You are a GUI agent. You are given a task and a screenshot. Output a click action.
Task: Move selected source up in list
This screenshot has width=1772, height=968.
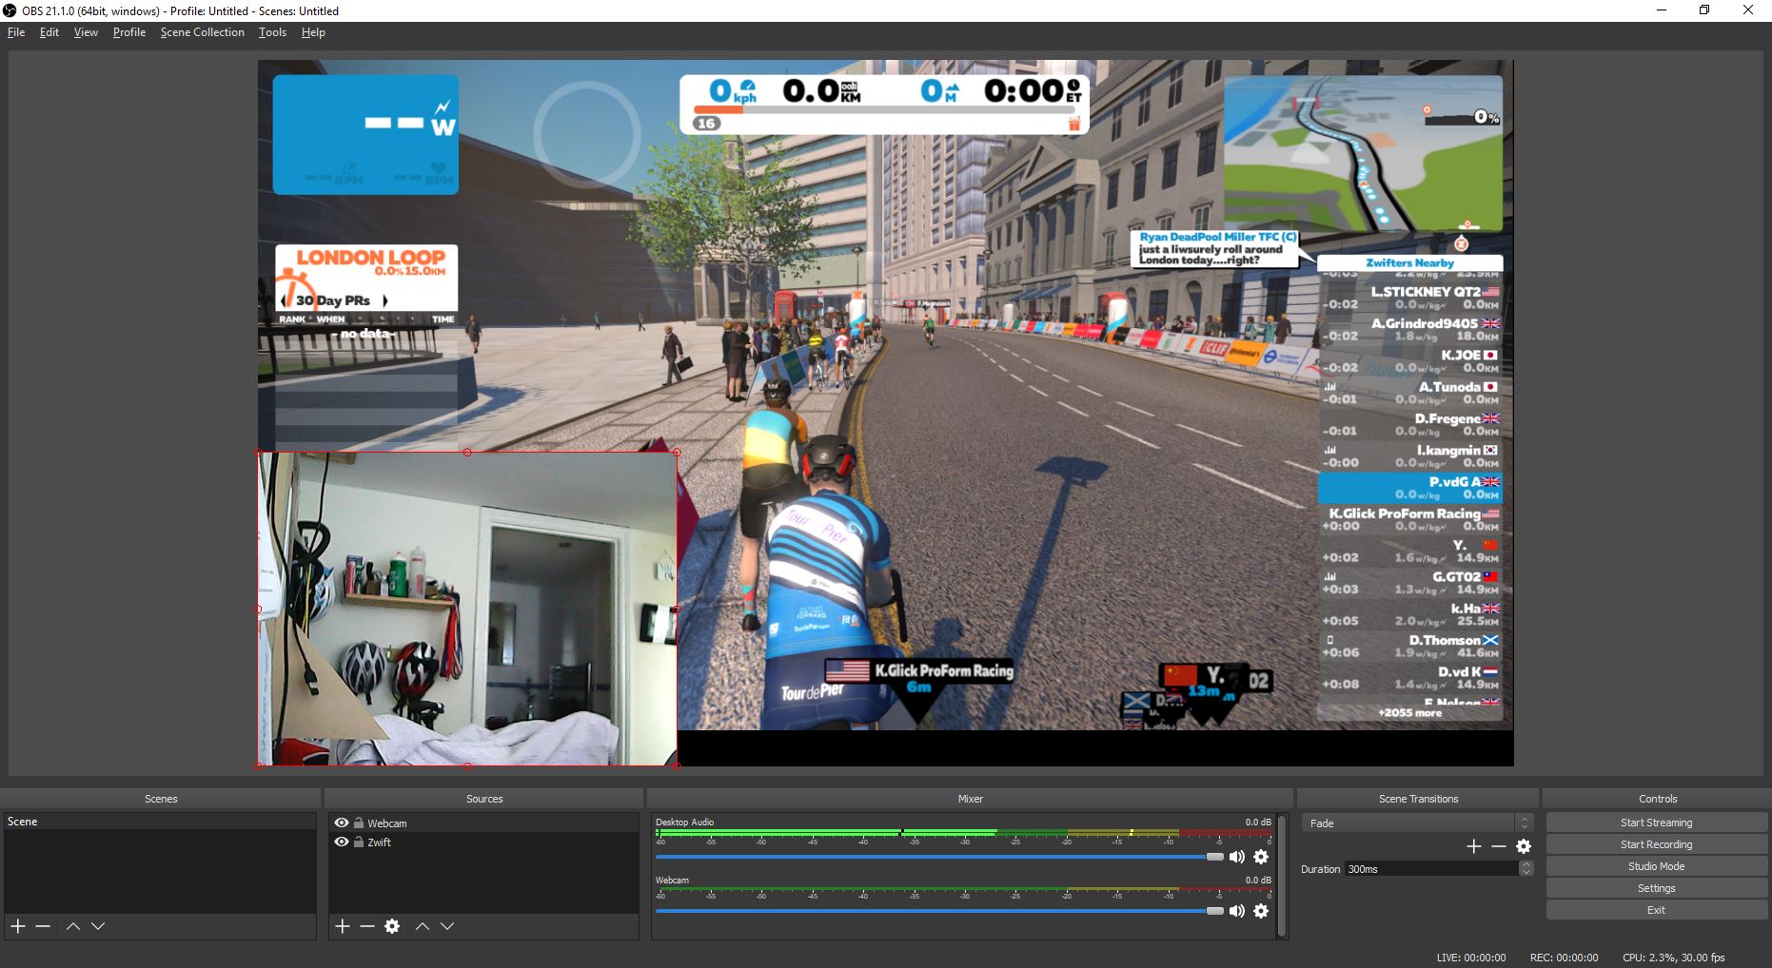423,926
